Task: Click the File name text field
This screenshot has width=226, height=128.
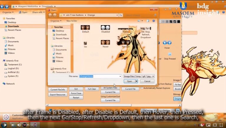Action: (99, 76)
